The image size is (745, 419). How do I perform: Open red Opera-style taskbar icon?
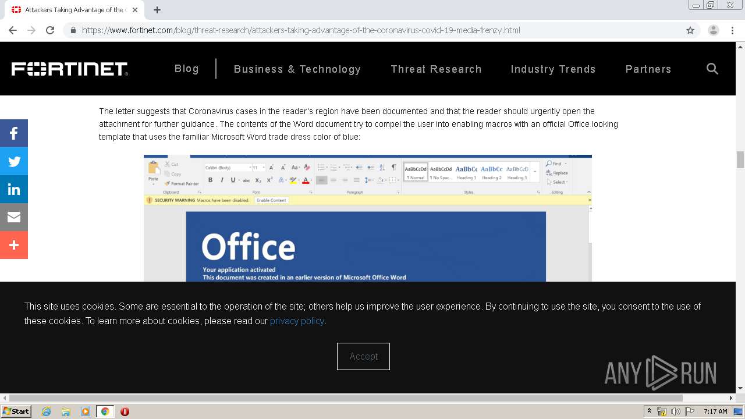pos(125,411)
